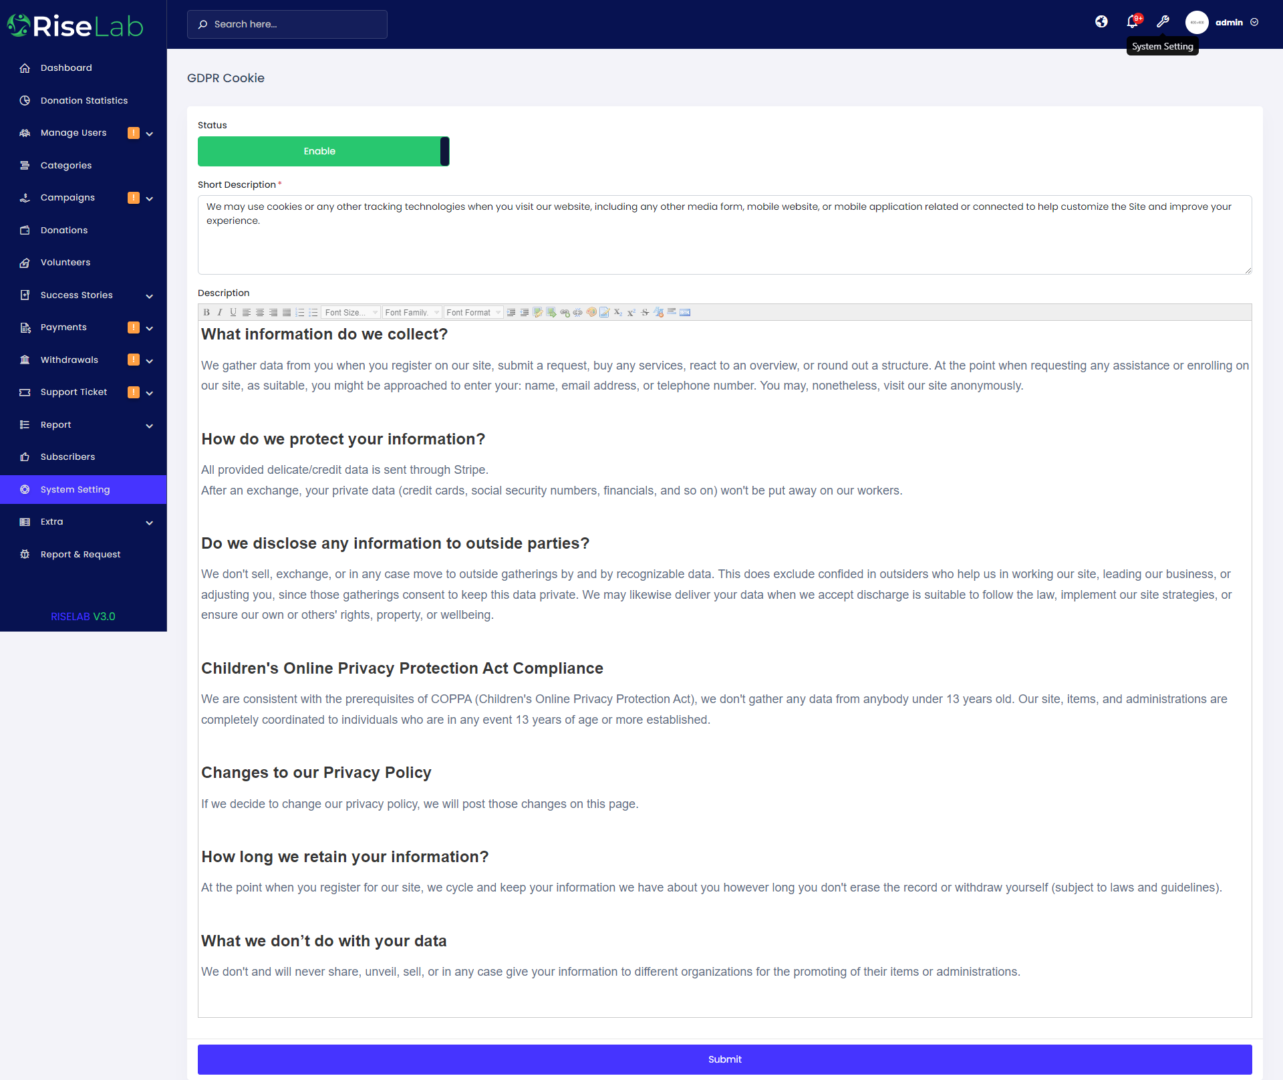1283x1080 pixels.
Task: Click the wrench System Setting icon
Action: point(1163,22)
